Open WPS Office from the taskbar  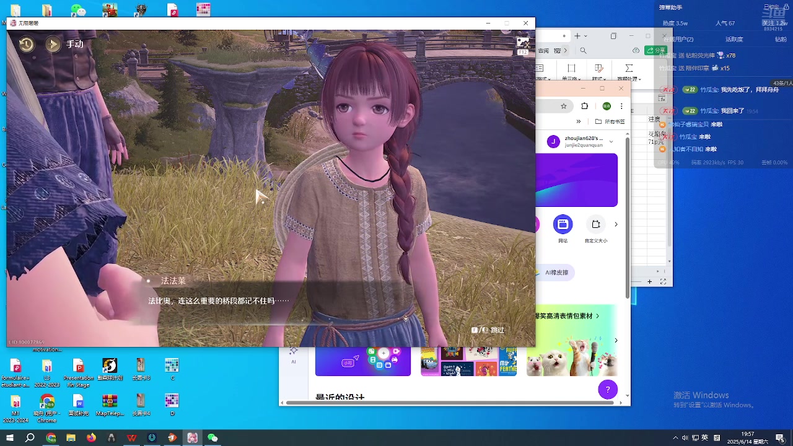131,438
